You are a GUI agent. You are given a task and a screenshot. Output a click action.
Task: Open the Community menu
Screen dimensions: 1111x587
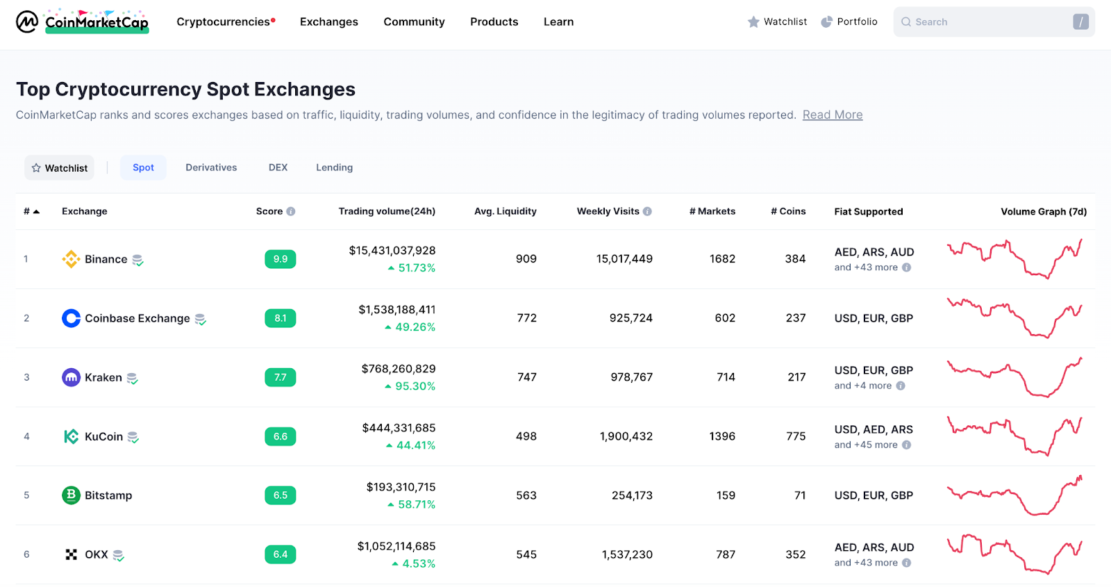click(x=414, y=22)
